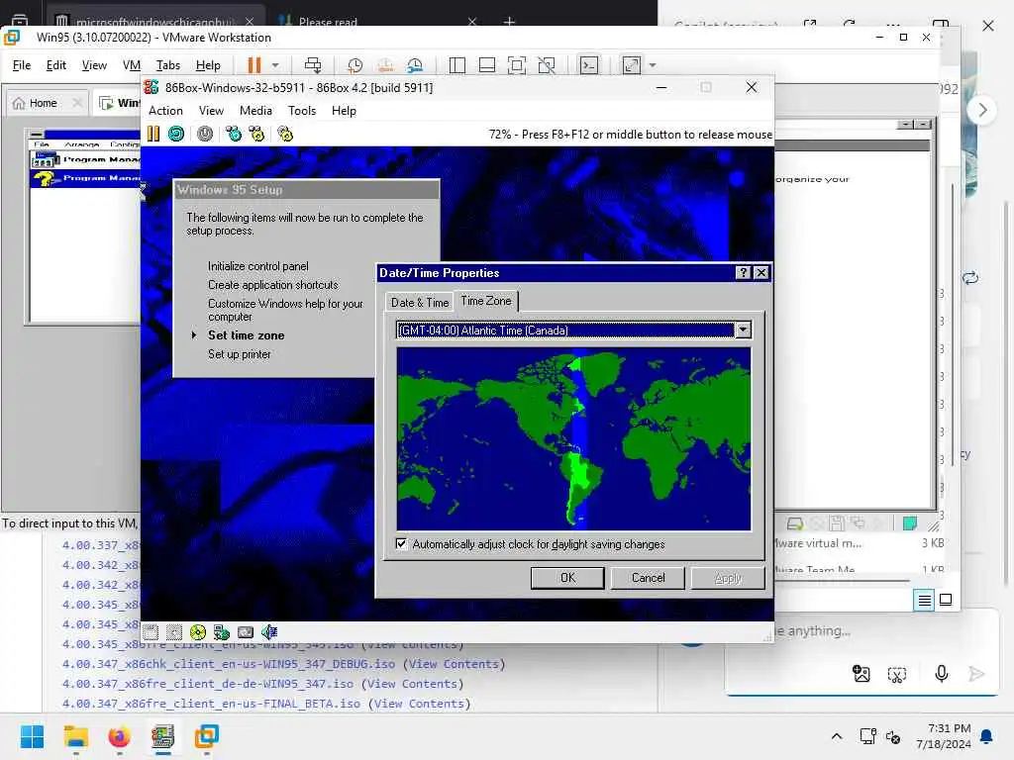1014x760 pixels.
Task: Click the 86Box hard reset icon
Action: [176, 134]
